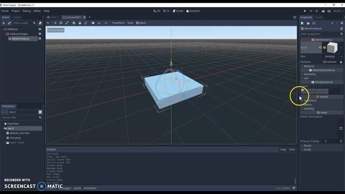345x194 pixels.
Task: Toggle the lock selected node icon
Action: (x=80, y=23)
